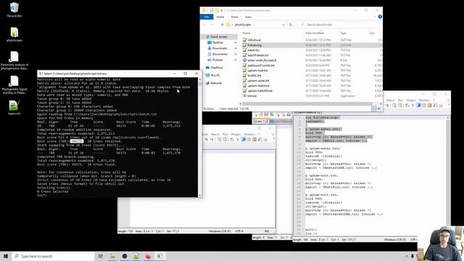Image resolution: width=464 pixels, height=261 pixels.
Task: Click the Desktop item in the Explorer sidebar
Action: click(x=217, y=42)
